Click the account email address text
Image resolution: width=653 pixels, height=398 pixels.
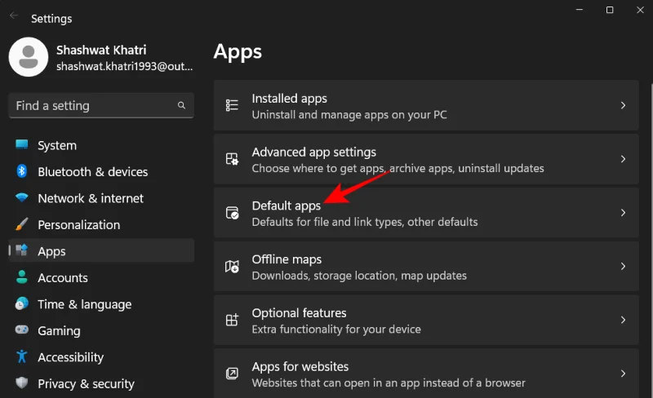pyautogui.click(x=125, y=67)
